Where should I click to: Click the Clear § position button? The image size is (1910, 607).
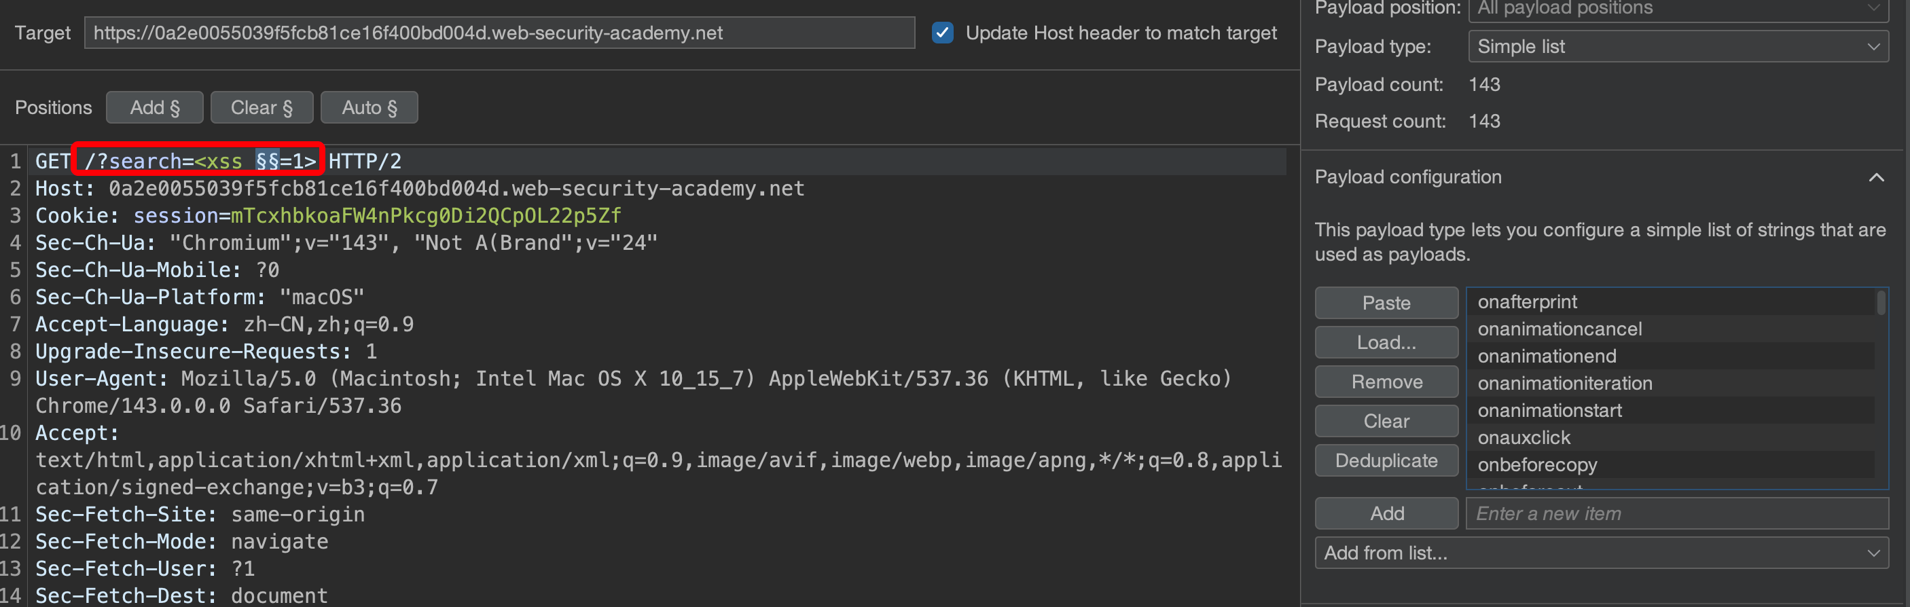click(x=261, y=107)
